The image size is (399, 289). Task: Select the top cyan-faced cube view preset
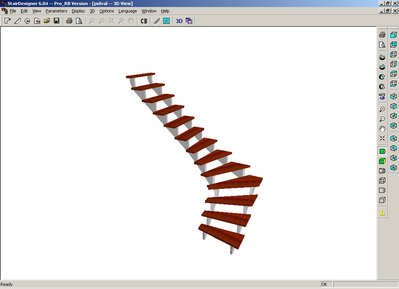click(394, 35)
